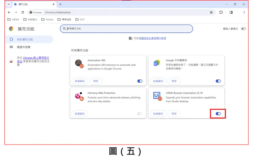Open details for Harmony Web Protection

coord(80,114)
